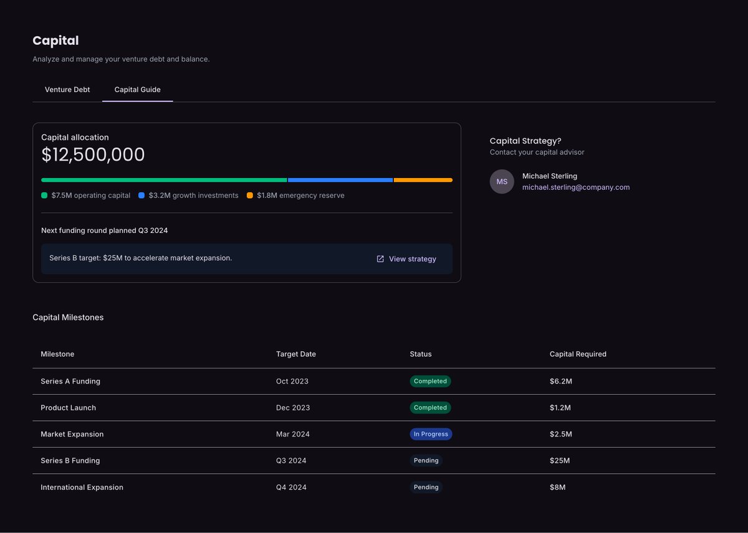Screen dimensions: 748x533
Task: Click the Q3 2024 target date cell
Action: click(291, 461)
